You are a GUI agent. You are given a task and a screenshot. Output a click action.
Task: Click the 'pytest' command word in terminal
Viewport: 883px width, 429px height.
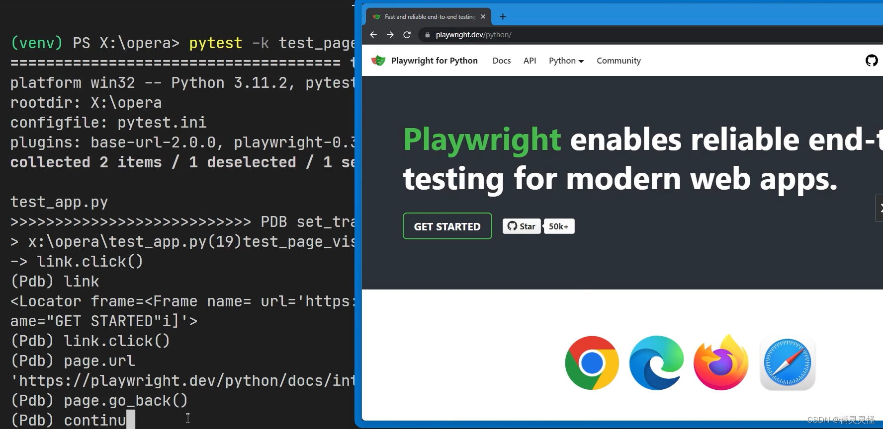[x=216, y=43]
